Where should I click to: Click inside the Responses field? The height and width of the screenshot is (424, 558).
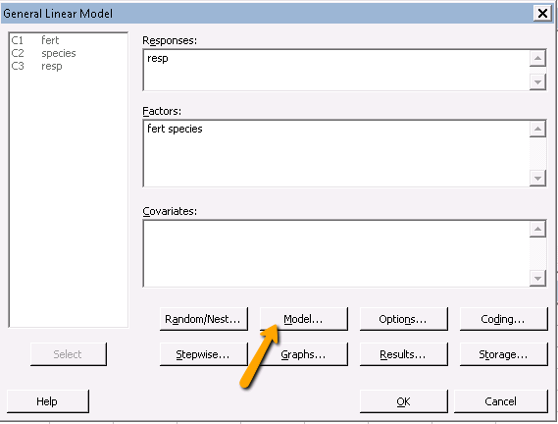coord(336,70)
